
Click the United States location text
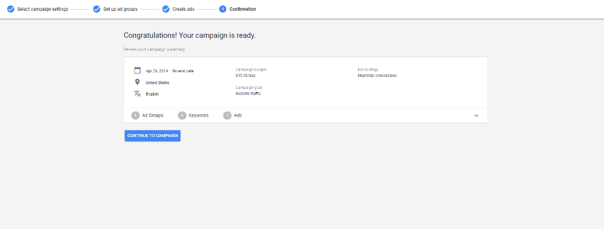(157, 83)
